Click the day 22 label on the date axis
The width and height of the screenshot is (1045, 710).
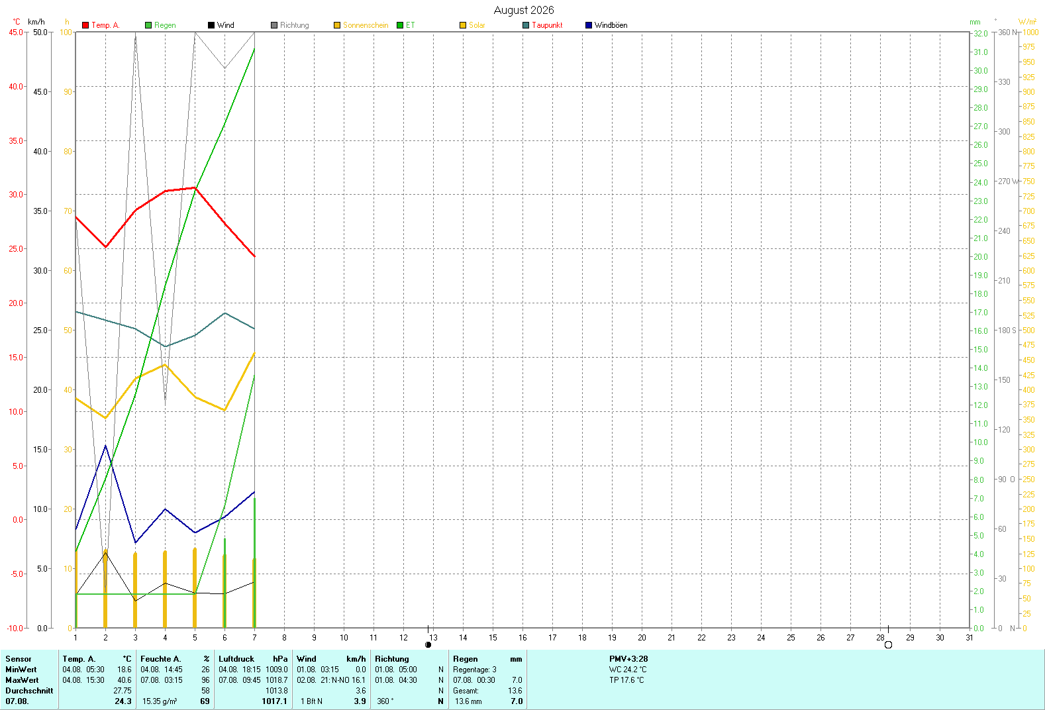click(701, 638)
